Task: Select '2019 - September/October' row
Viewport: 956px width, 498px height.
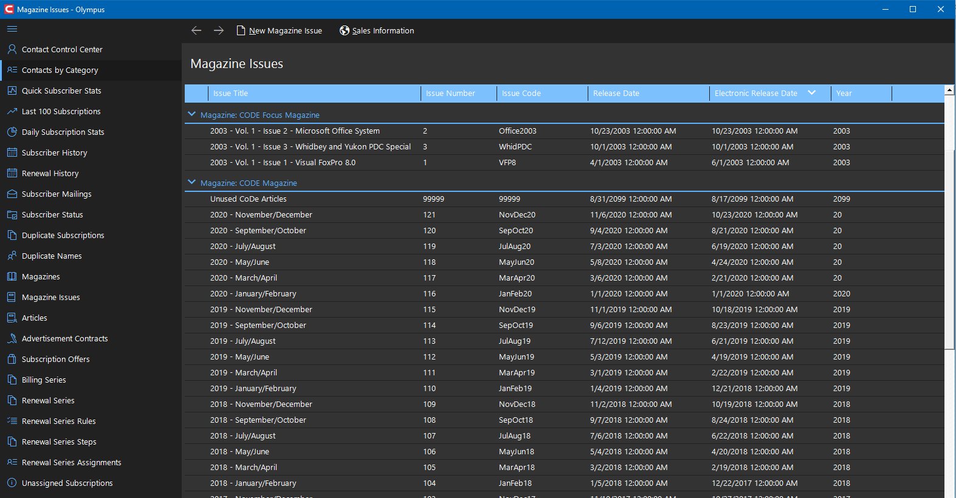Action: coord(565,325)
